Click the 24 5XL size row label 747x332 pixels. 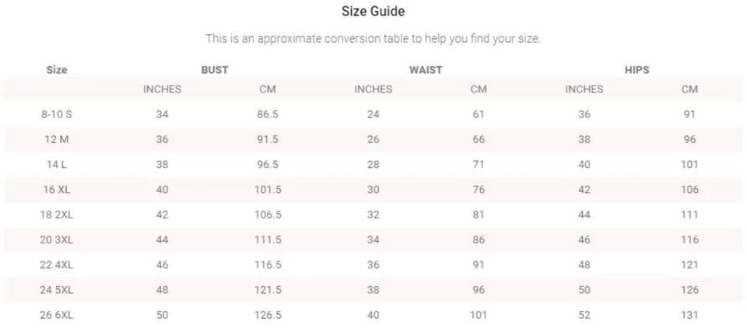[x=57, y=290]
